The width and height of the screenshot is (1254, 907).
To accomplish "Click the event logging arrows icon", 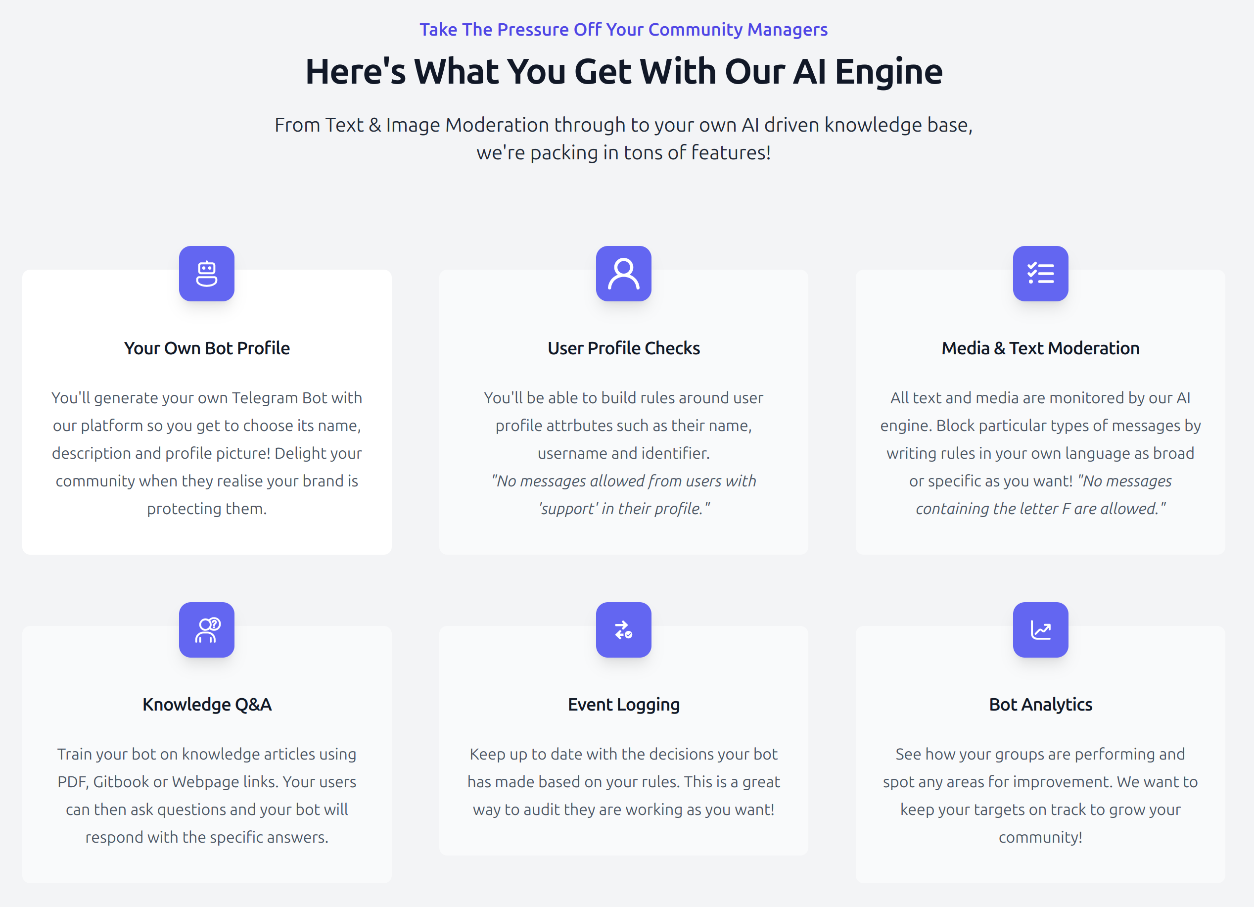I will click(623, 630).
